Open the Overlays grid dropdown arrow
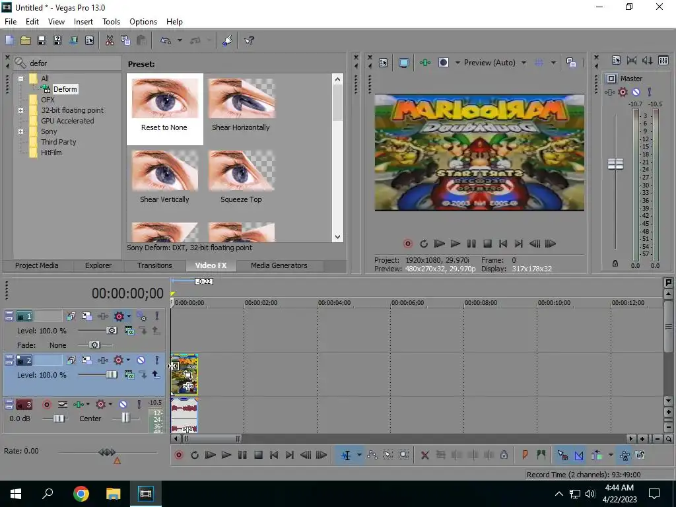The width and height of the screenshot is (676, 507). click(x=553, y=63)
